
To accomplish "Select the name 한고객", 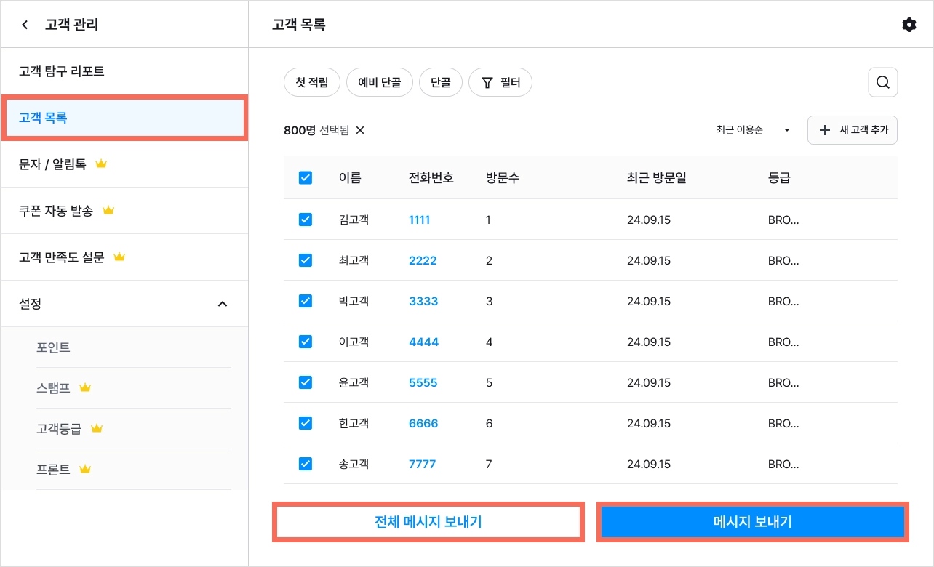I will coord(354,423).
